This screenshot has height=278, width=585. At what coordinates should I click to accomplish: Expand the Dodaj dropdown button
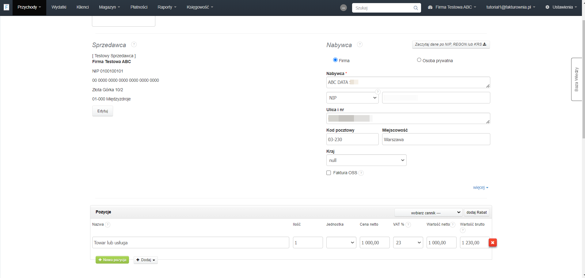point(146,260)
